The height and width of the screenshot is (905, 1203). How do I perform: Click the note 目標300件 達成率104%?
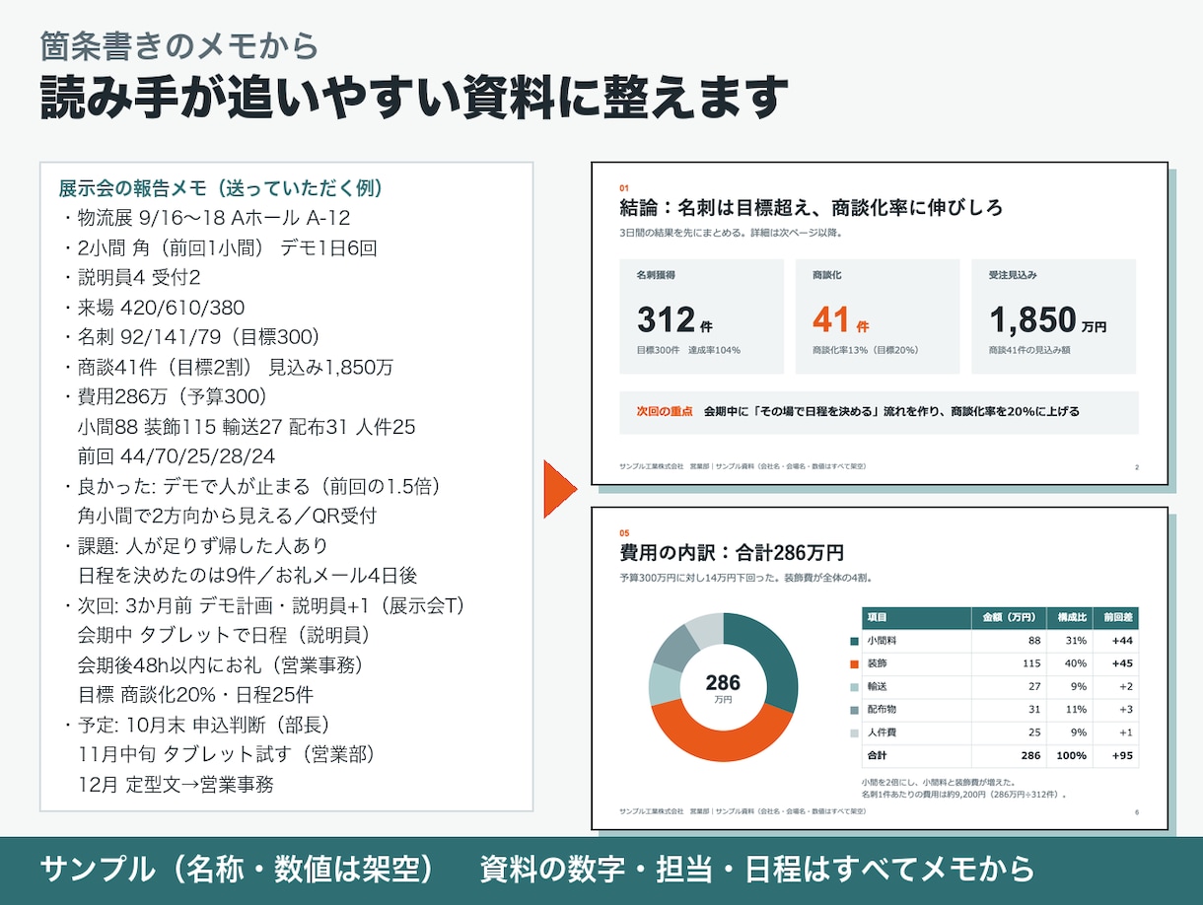tap(688, 350)
